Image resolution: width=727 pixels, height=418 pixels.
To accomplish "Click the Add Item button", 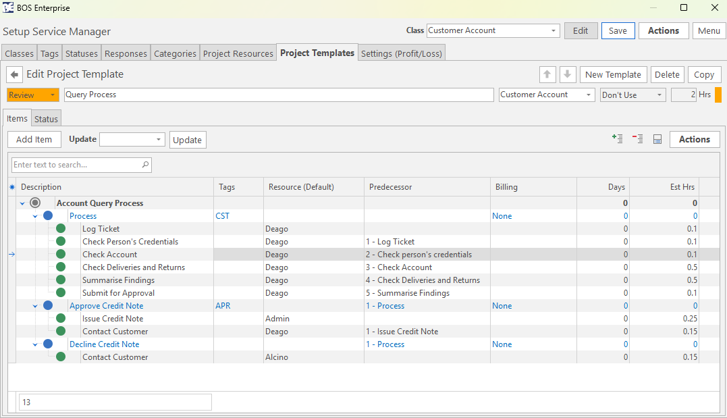I will point(34,139).
